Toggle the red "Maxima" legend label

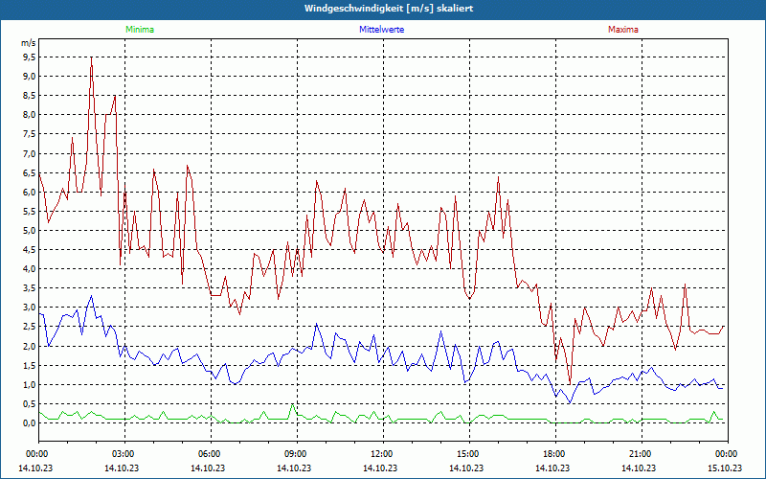[x=622, y=30]
